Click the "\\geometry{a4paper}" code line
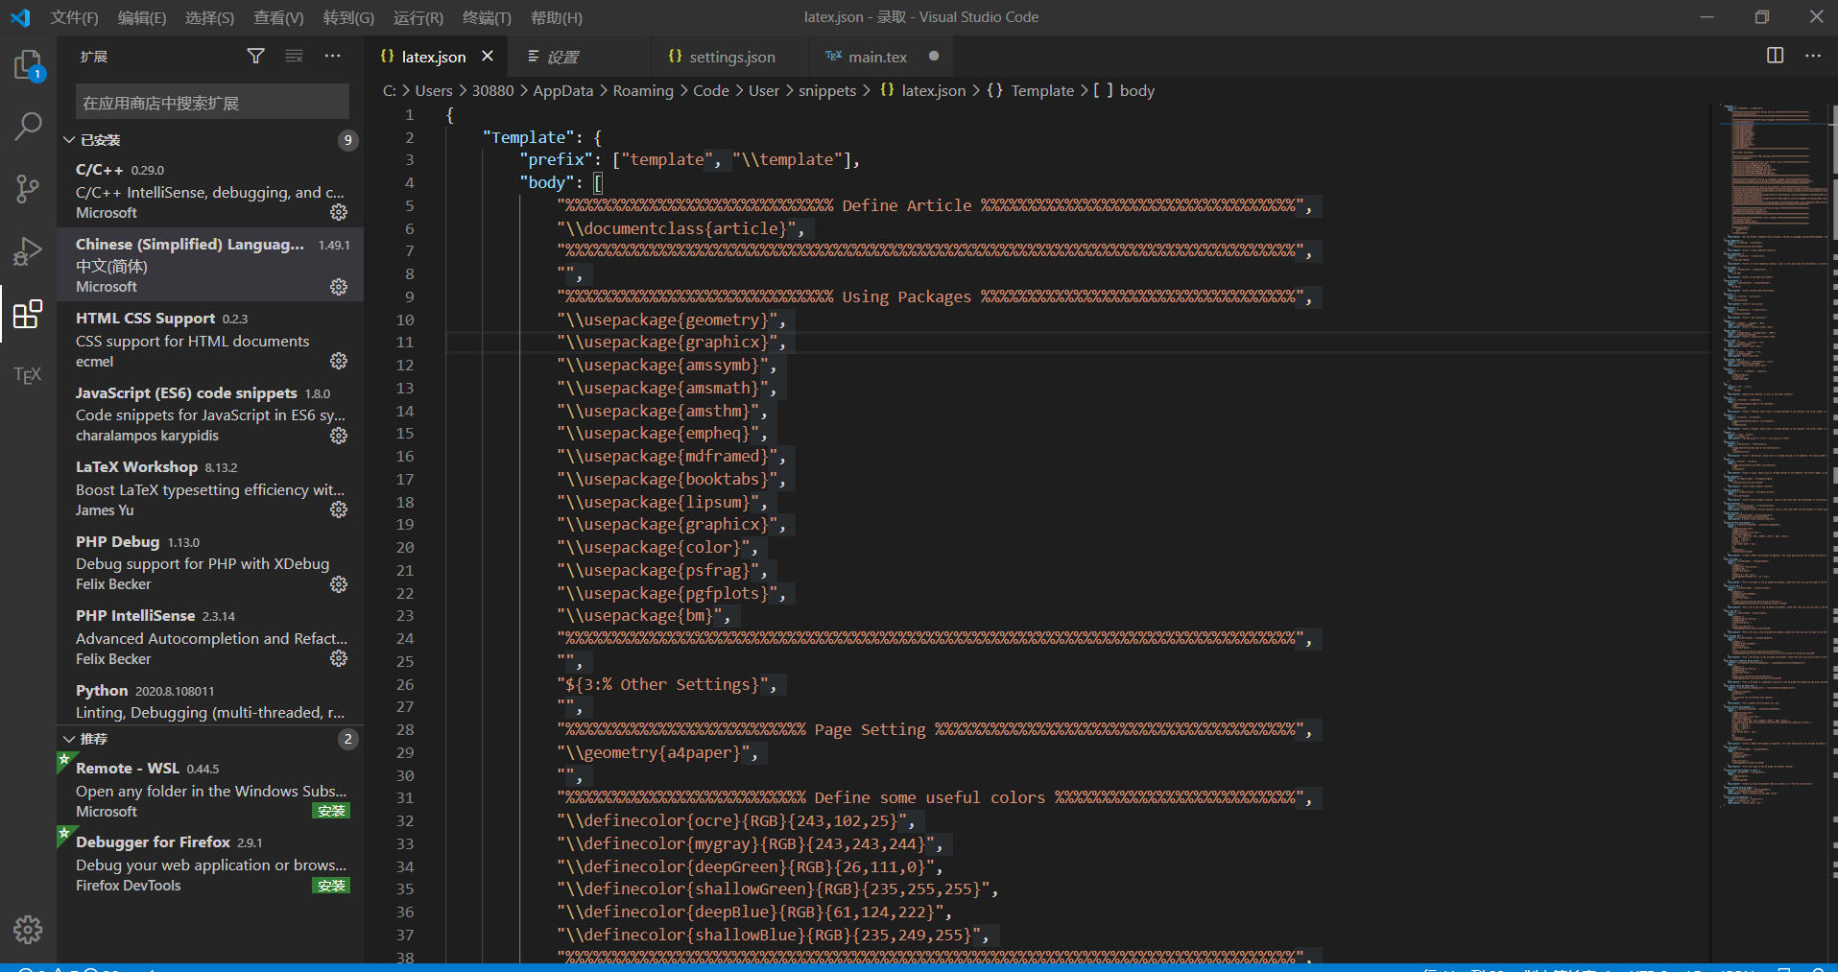This screenshot has width=1838, height=972. point(656,753)
